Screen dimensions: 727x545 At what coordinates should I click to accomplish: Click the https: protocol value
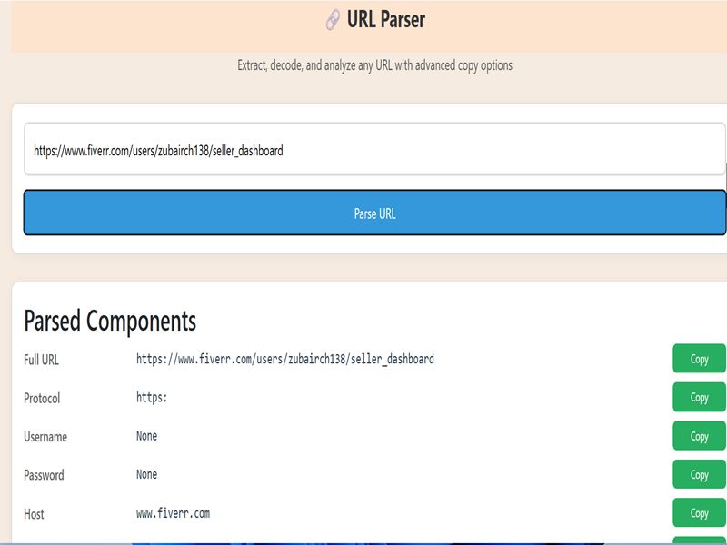[152, 398]
